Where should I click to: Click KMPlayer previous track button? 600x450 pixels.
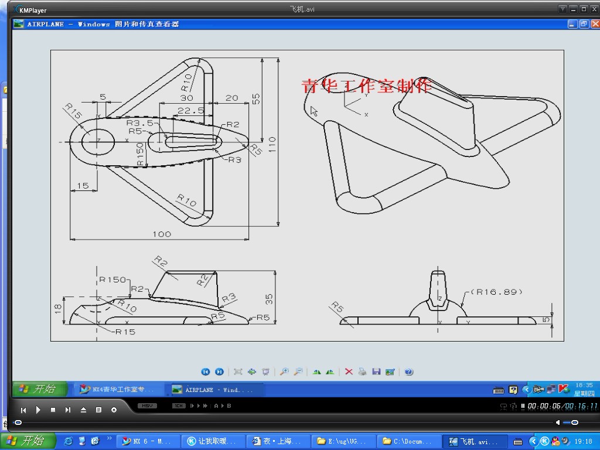[x=23, y=410]
